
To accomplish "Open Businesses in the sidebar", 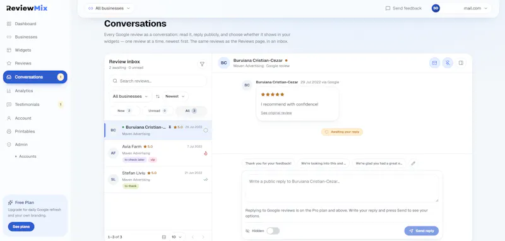I will click(x=35, y=37).
